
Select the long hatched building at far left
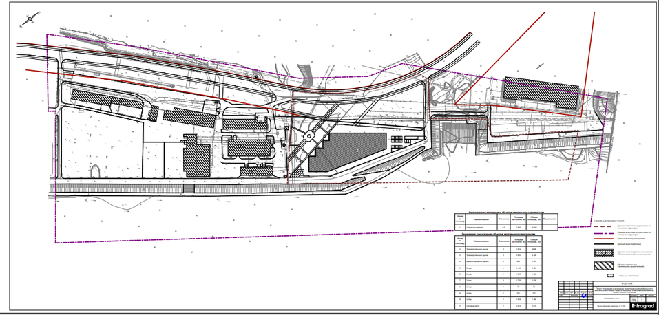click(x=107, y=100)
